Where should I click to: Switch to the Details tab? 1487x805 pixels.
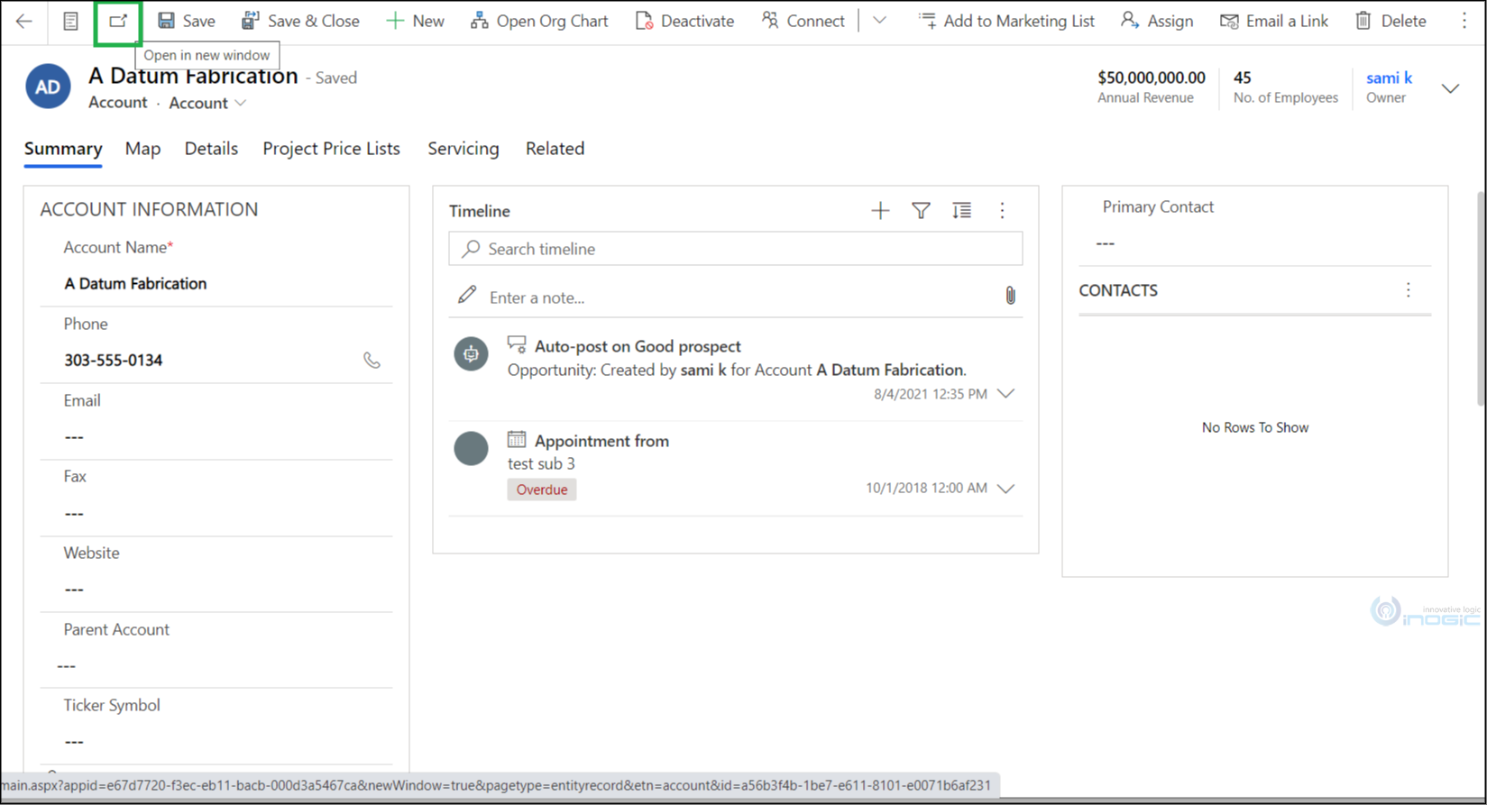211,149
